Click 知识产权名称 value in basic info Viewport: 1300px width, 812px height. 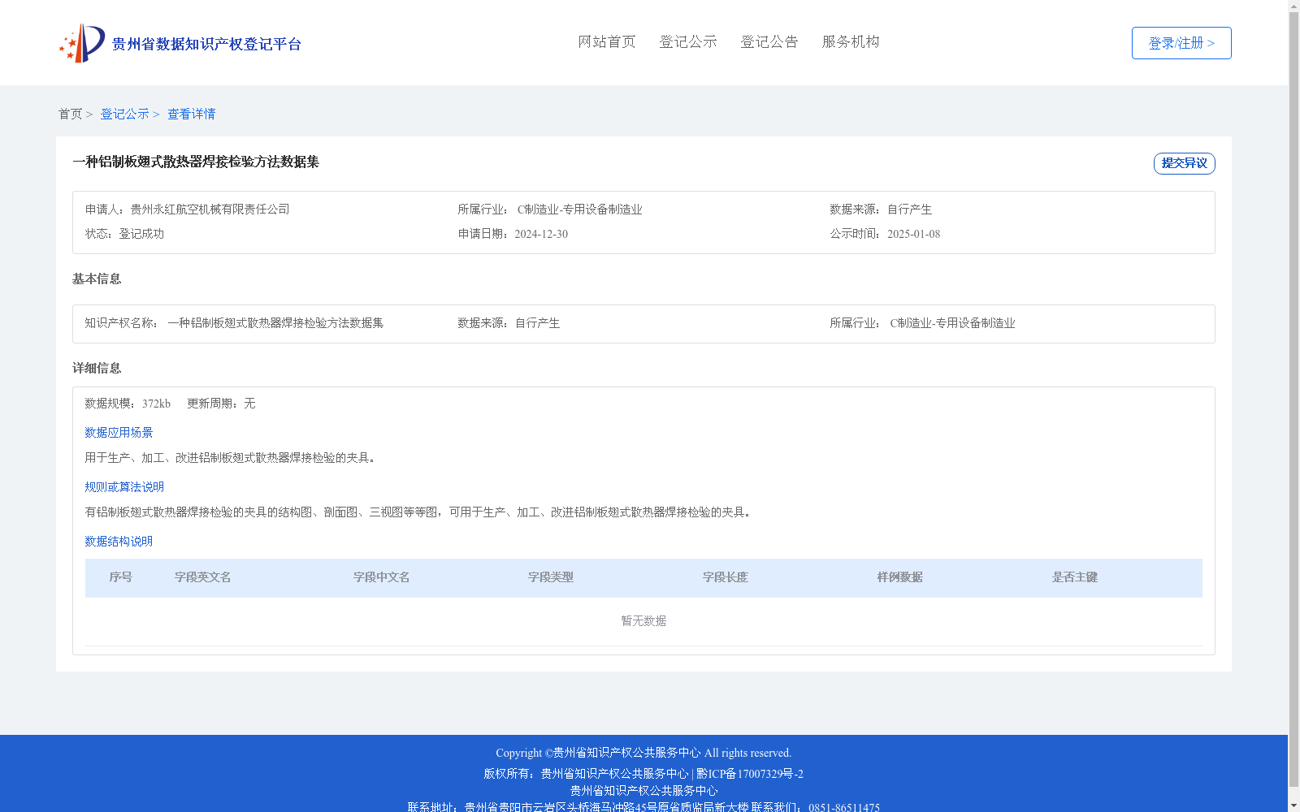point(275,323)
